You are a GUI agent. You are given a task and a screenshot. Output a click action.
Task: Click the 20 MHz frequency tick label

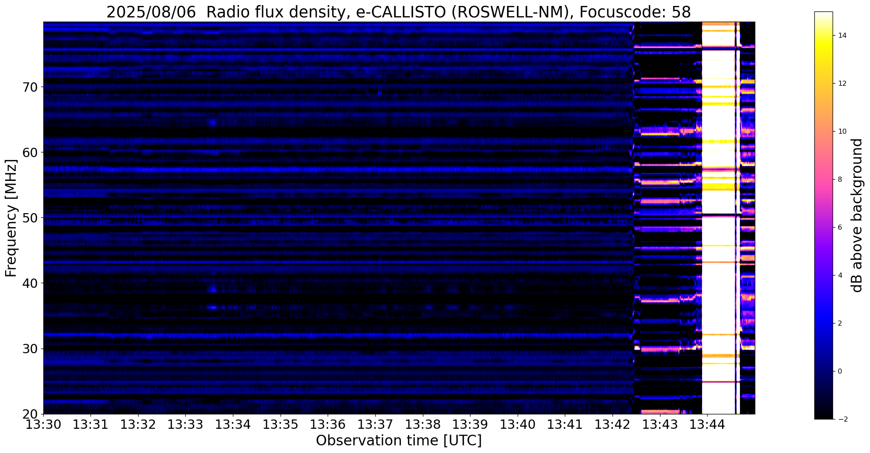(31, 414)
